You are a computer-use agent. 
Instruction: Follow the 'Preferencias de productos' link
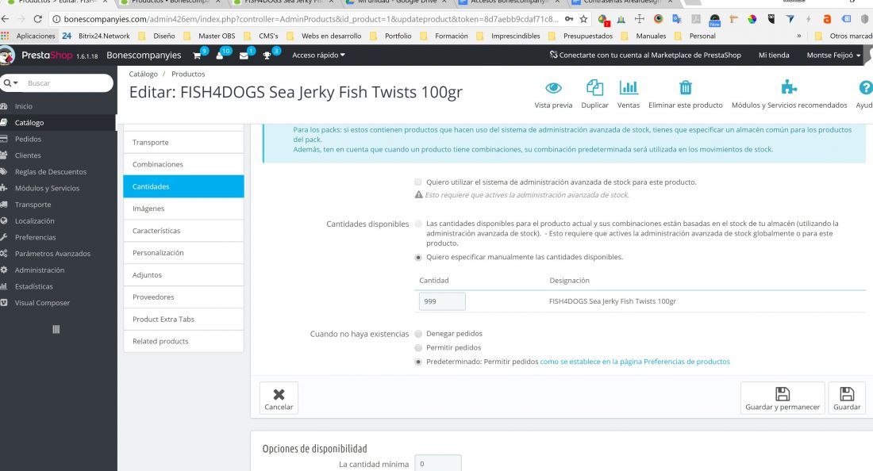coord(635,362)
